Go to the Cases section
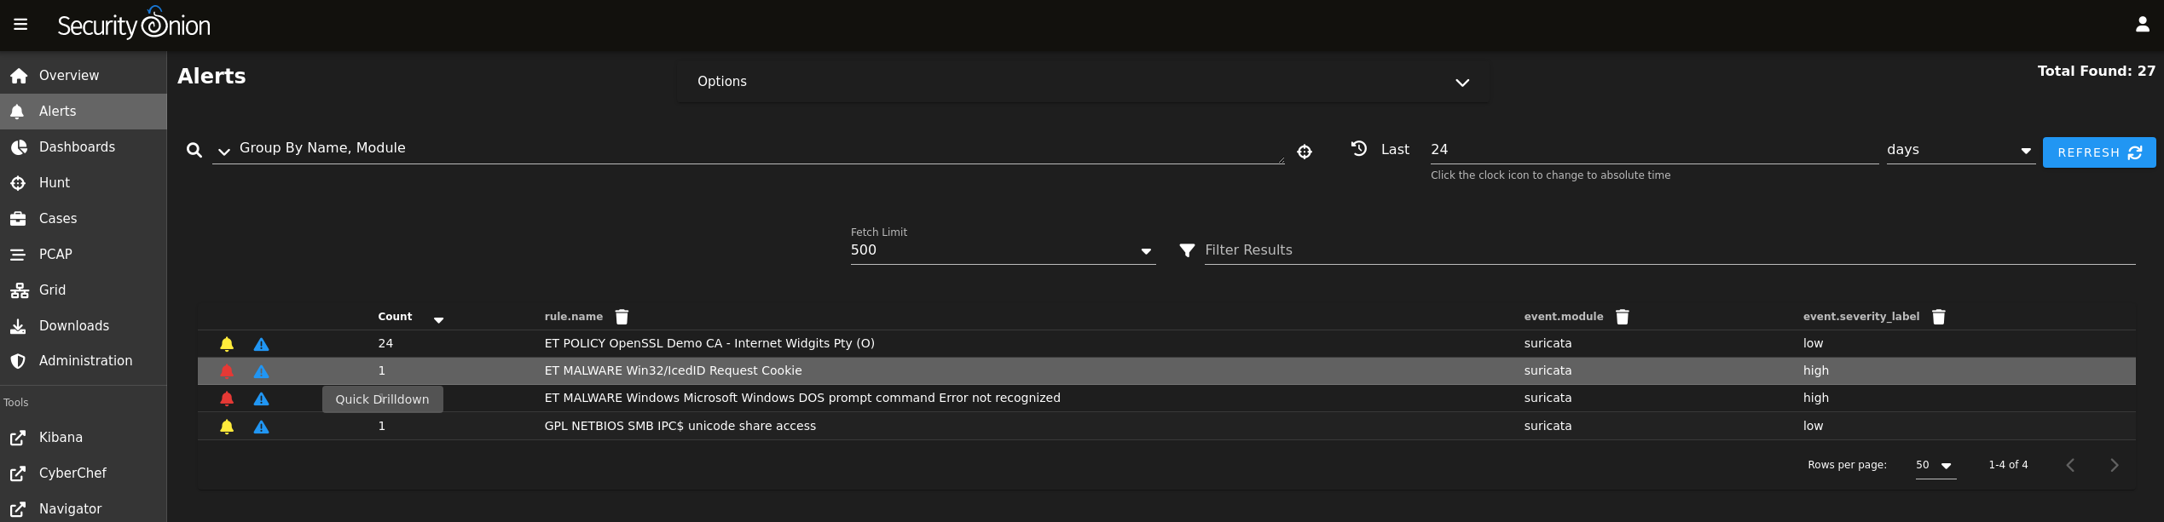Screen dimensions: 2164x522 58,219
